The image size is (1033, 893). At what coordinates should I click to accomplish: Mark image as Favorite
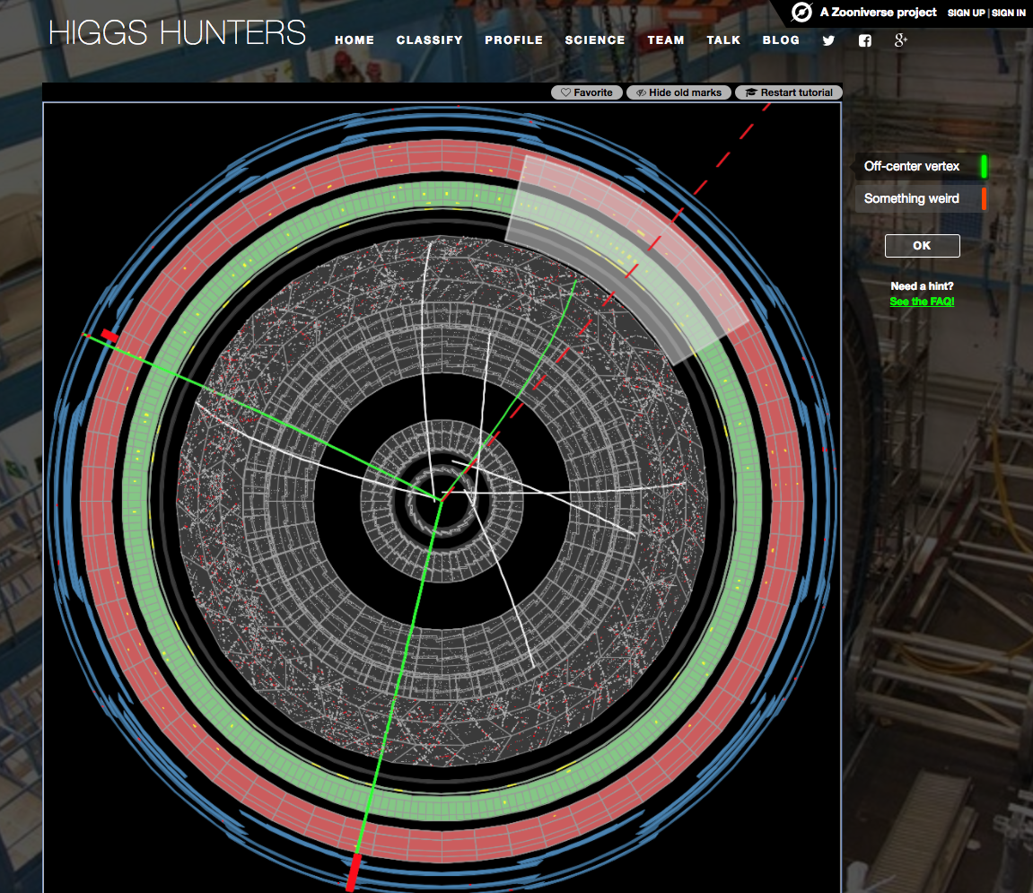pyautogui.click(x=586, y=92)
